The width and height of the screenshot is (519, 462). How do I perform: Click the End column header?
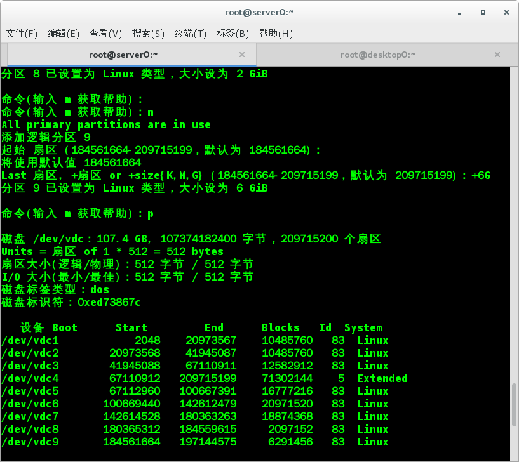coord(214,327)
